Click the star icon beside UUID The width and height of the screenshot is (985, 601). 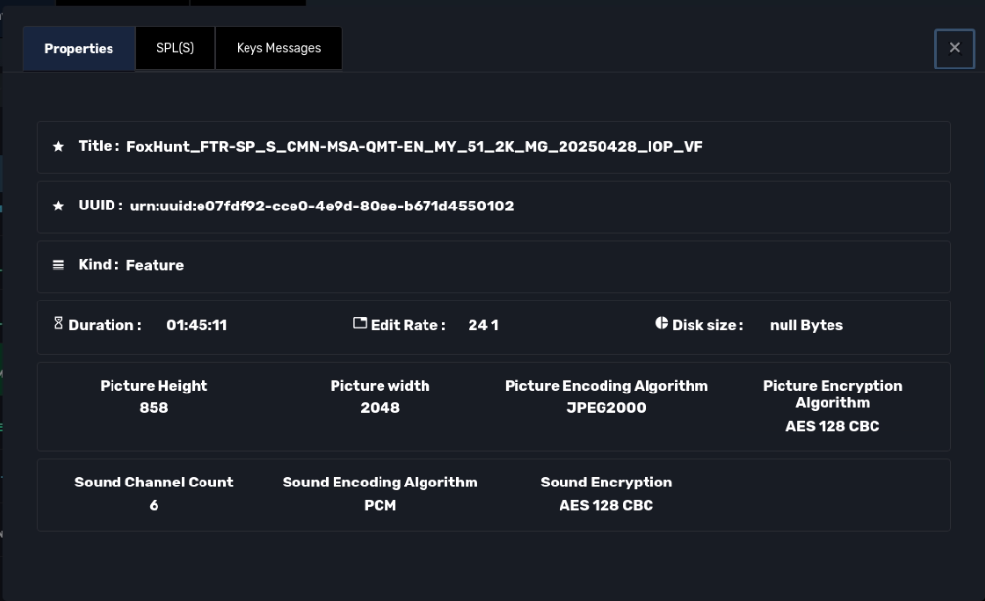[x=58, y=207]
